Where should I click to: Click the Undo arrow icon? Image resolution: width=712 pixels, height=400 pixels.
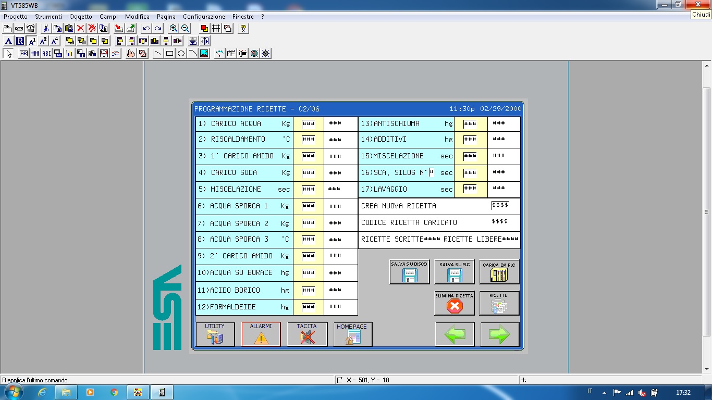146,29
